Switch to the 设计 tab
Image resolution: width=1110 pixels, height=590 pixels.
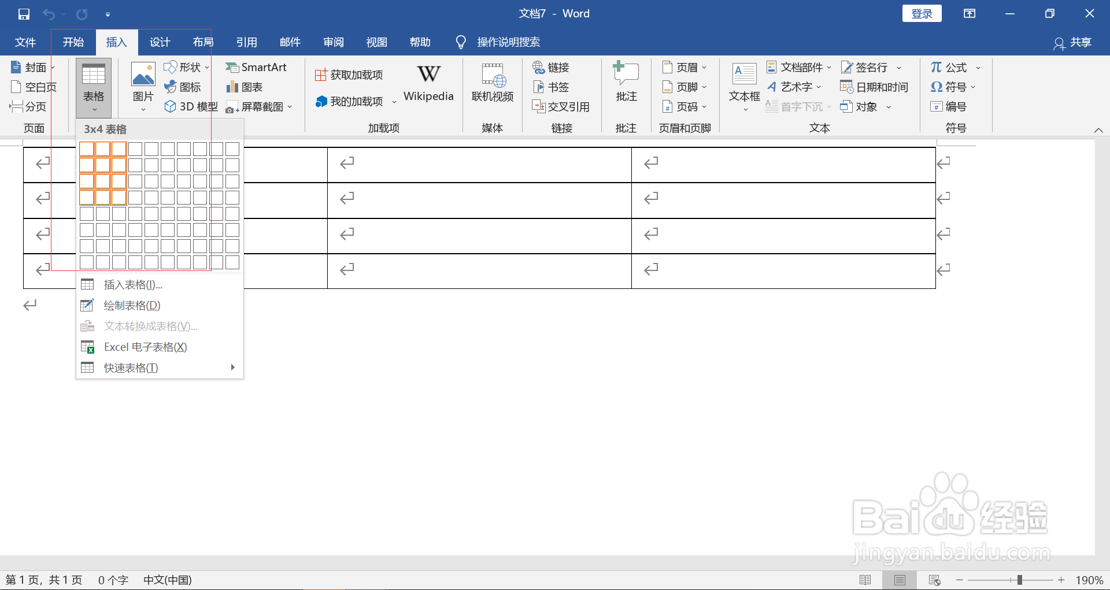pos(160,42)
